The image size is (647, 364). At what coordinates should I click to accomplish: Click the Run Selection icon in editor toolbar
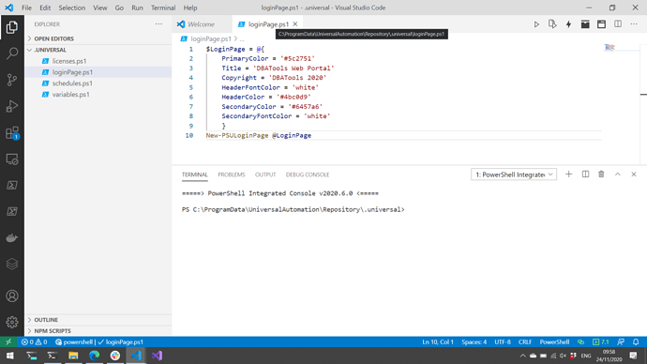tap(552, 24)
